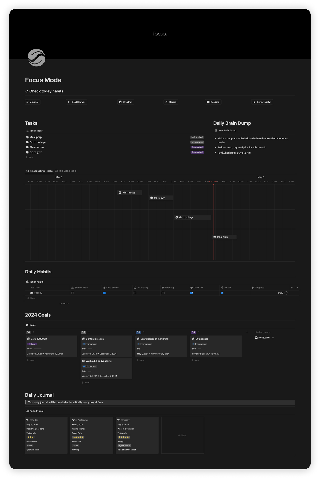This screenshot has width=320, height=479.
Task: Open the @Today journal card
Action: point(46,435)
